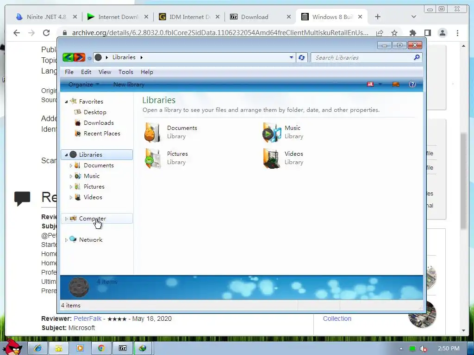Switch to the Ninite .NET 4.8 Chrome tab
This screenshot has height=355, width=474.
[x=46, y=17]
